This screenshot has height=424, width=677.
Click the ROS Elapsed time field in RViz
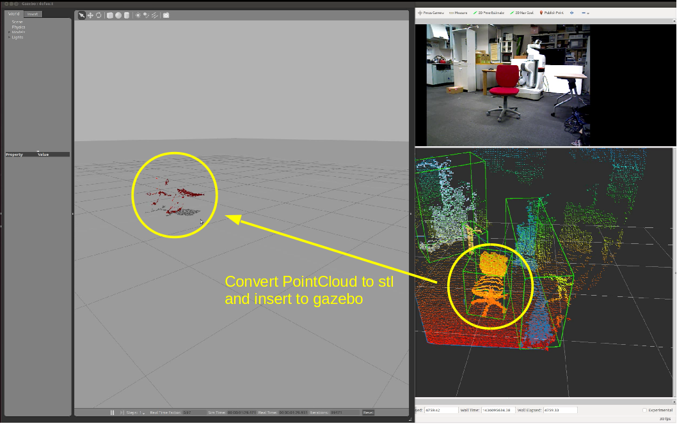click(x=441, y=410)
